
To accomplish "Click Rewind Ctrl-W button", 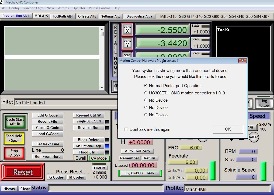I will [x=89, y=115].
